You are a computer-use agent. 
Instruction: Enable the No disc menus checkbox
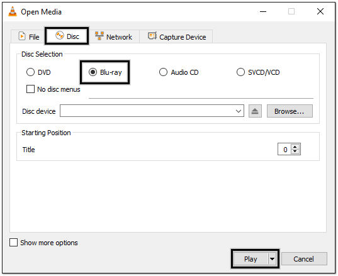30,89
